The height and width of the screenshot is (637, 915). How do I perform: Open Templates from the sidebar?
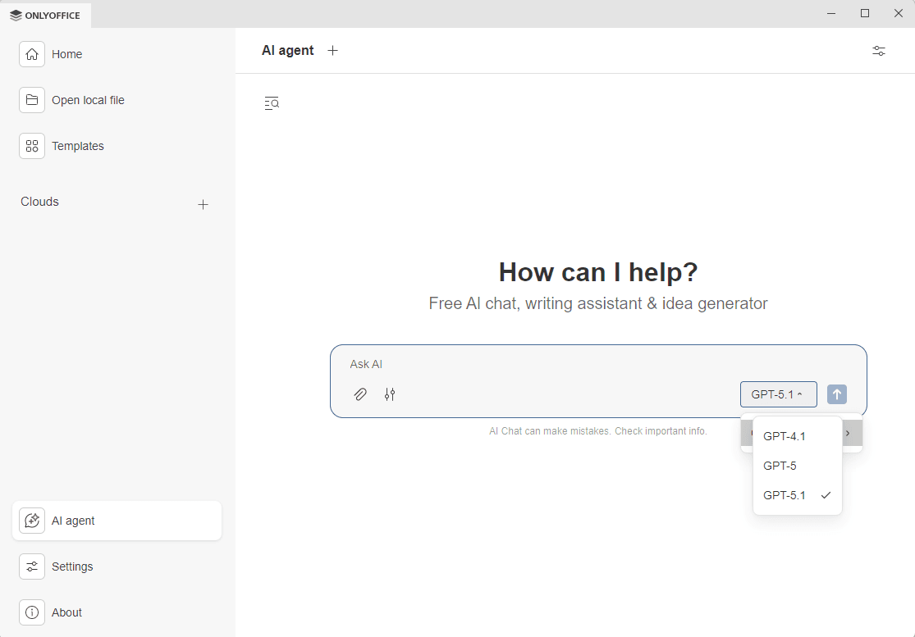[x=77, y=146]
